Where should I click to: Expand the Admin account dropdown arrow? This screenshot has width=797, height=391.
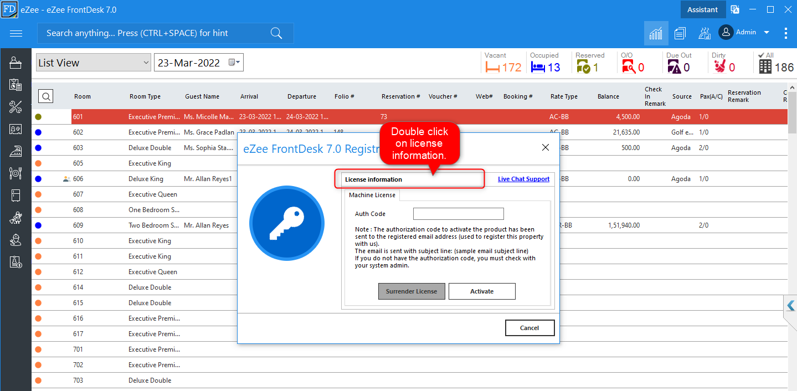tap(767, 33)
